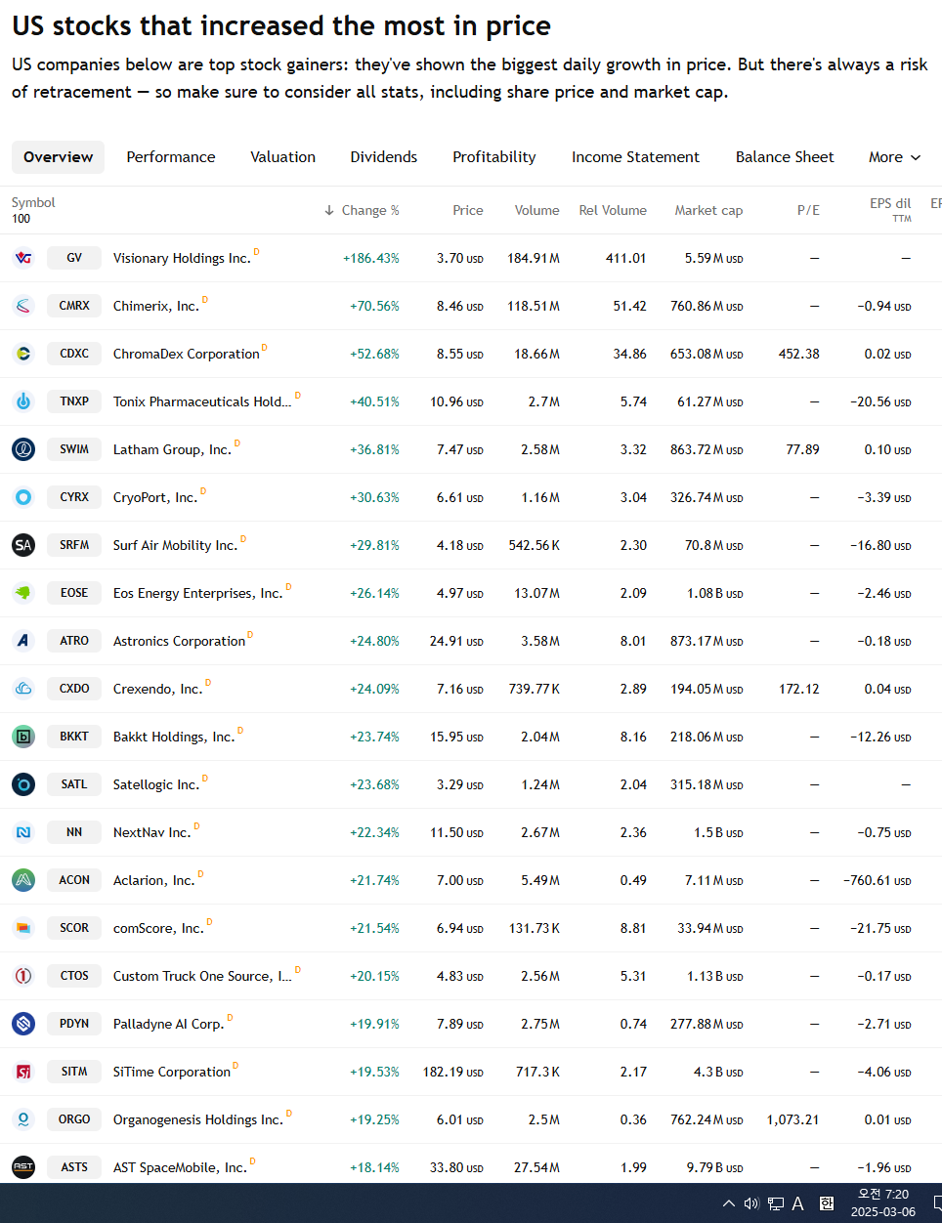Click the TNXP ticker badge
The width and height of the screenshot is (942, 1223).
click(74, 401)
